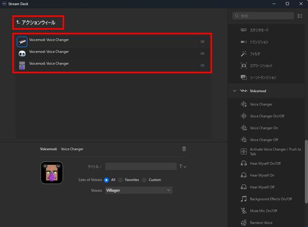Select the All voices radio button

[106, 180]
